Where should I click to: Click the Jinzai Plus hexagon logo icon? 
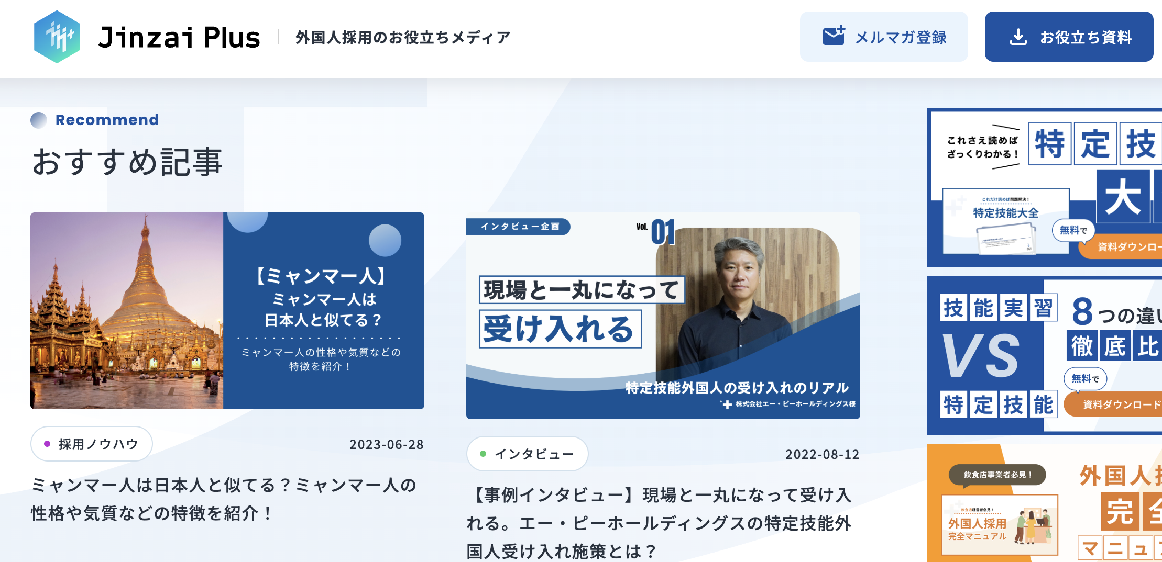tap(57, 37)
